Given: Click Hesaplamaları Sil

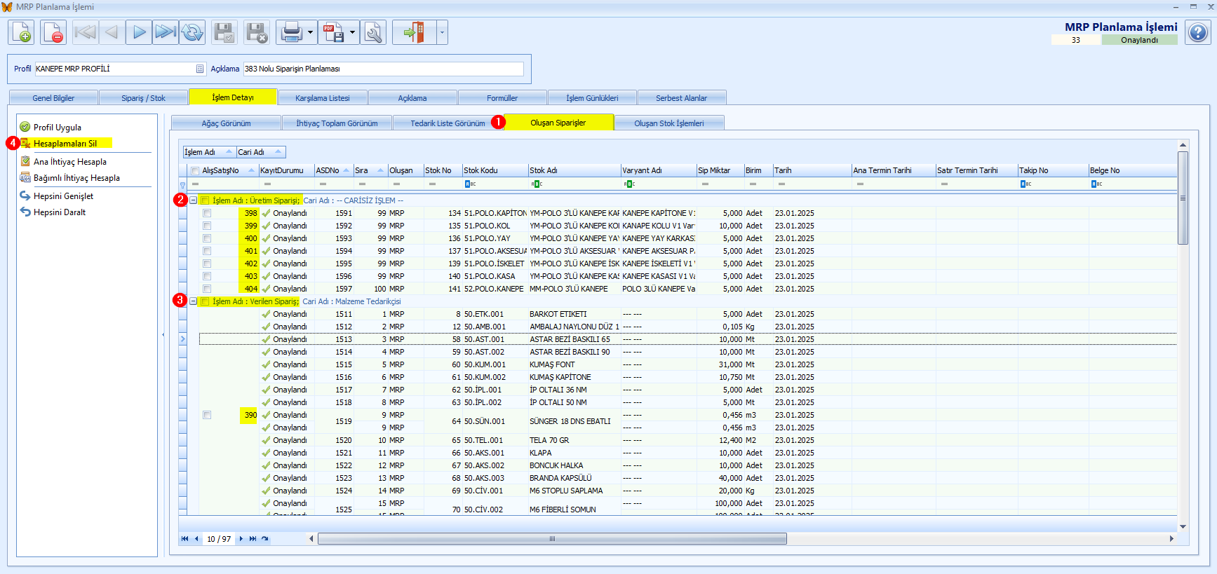Looking at the screenshot, I should pyautogui.click(x=65, y=143).
